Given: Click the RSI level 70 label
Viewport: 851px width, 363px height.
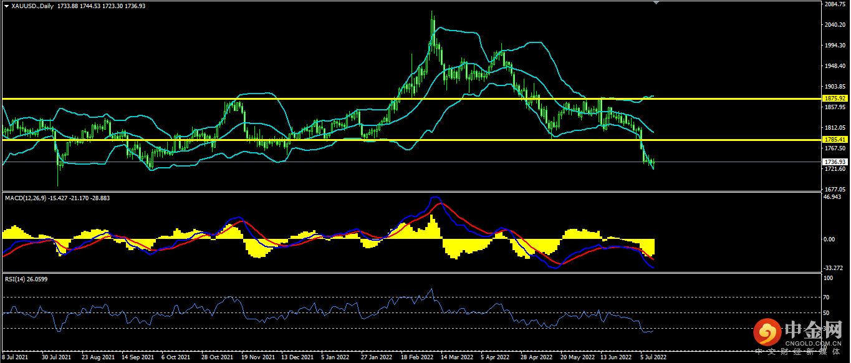Looking at the screenshot, I should (827, 298).
